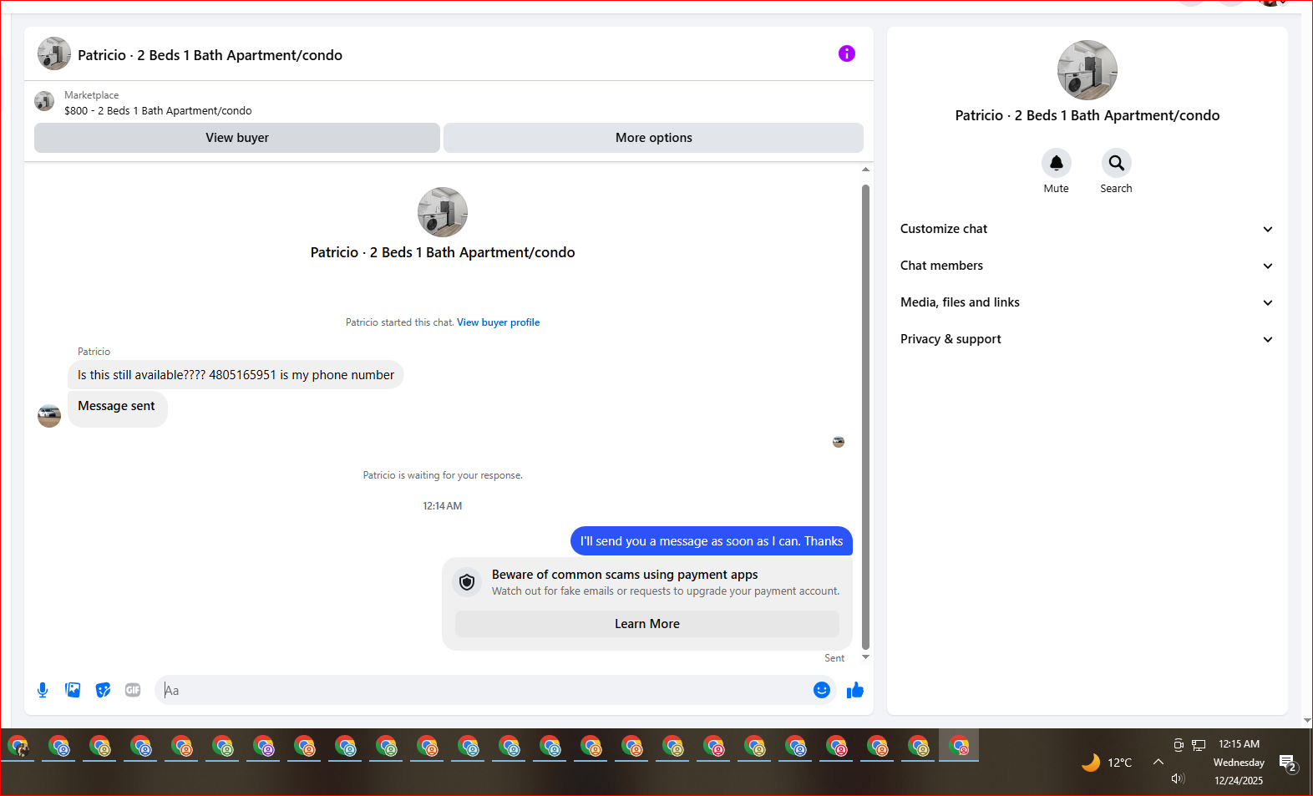Click large listing photo in right panel
The width and height of the screenshot is (1313, 796).
coord(1087,70)
